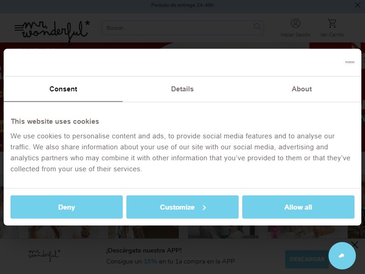Switch to the Details tab
Screen dimensions: 365x274
point(182,89)
